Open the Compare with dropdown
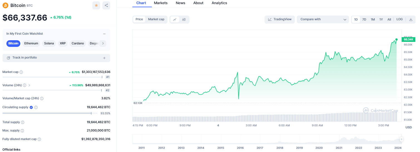 pyautogui.click(x=323, y=19)
